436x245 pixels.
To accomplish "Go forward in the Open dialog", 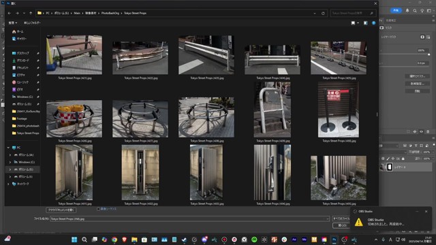I will (x=17, y=13).
